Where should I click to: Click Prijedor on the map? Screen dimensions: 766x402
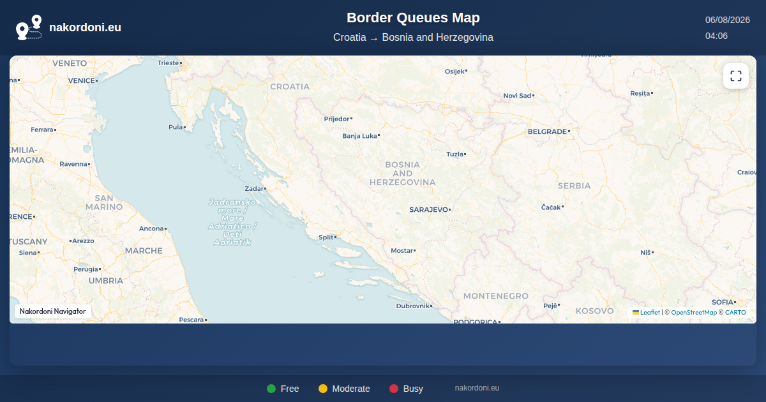click(336, 119)
